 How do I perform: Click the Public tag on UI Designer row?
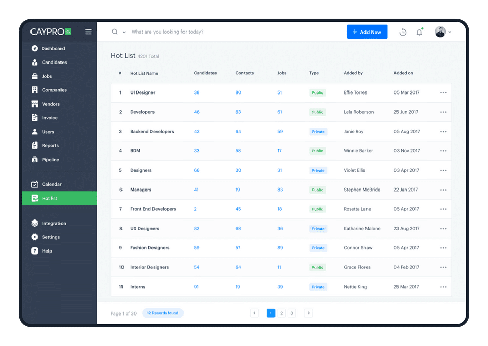pyautogui.click(x=317, y=92)
